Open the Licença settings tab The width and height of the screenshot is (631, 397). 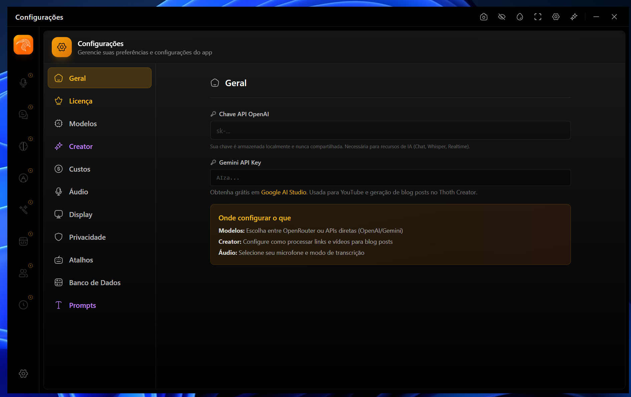(99, 101)
